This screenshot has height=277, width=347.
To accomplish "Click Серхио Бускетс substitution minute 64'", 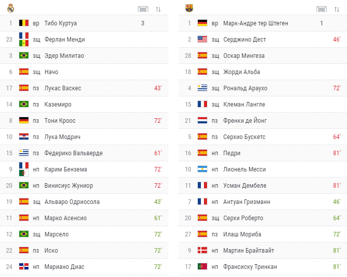I will point(336,137).
